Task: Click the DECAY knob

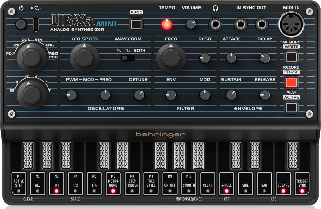Action: coord(265,58)
